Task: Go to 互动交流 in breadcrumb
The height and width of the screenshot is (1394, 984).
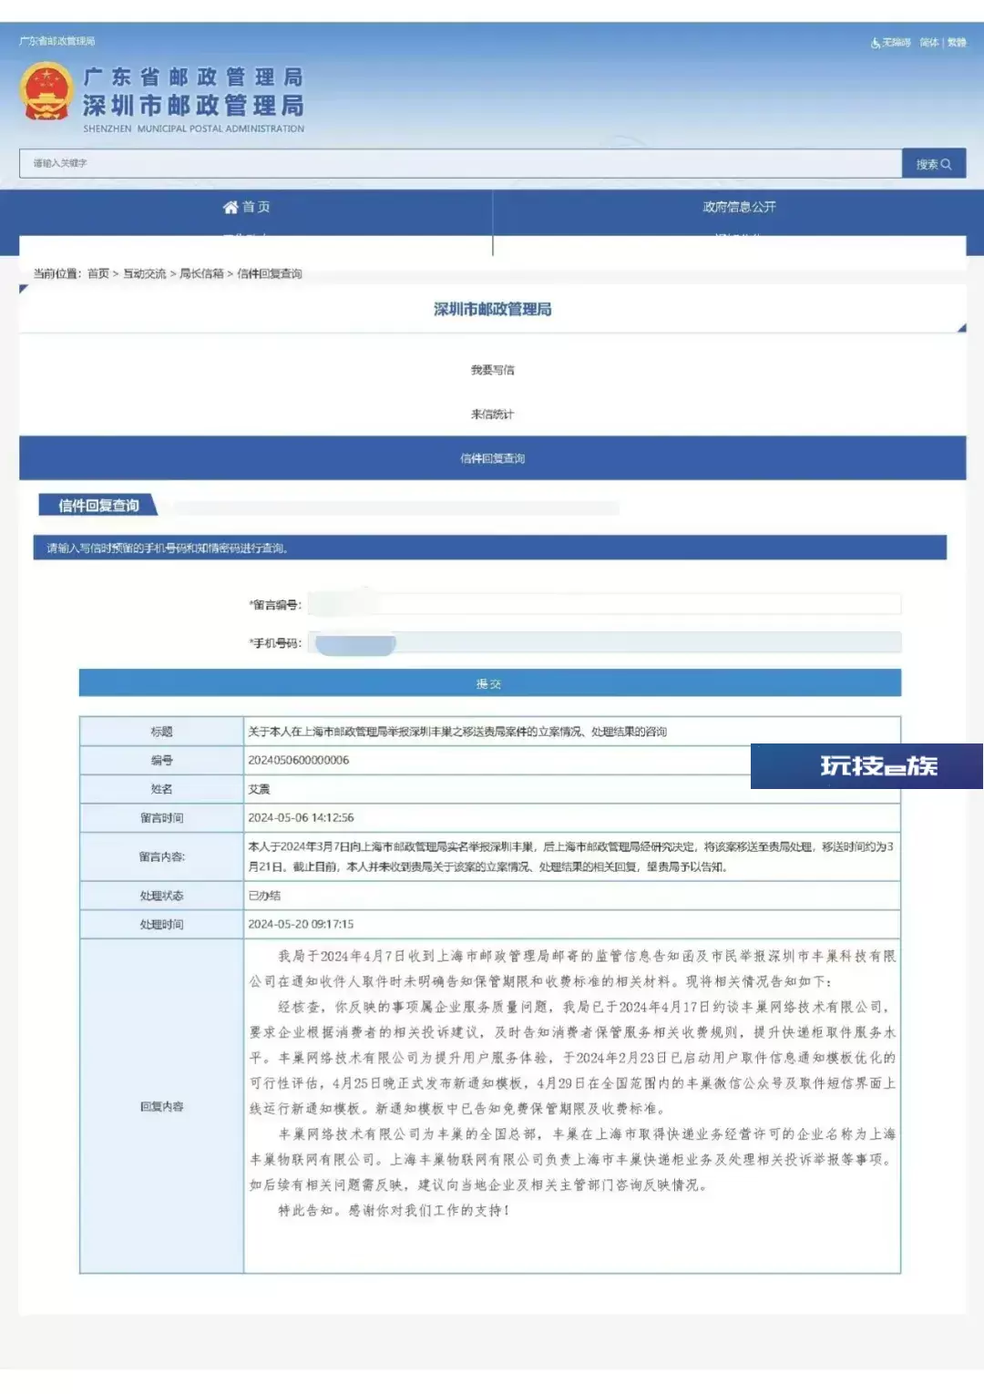Action: 145,273
